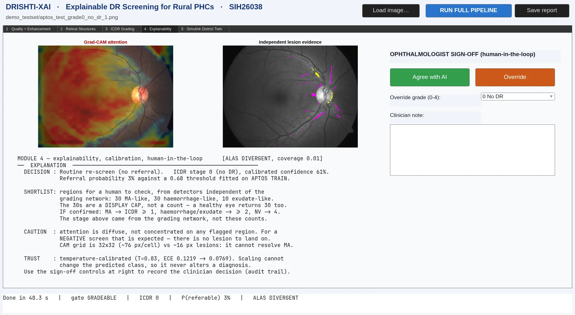Viewport: 575px width, 315px height.
Task: Click the Grad-CAM attention heatmap image
Action: pyautogui.click(x=106, y=96)
